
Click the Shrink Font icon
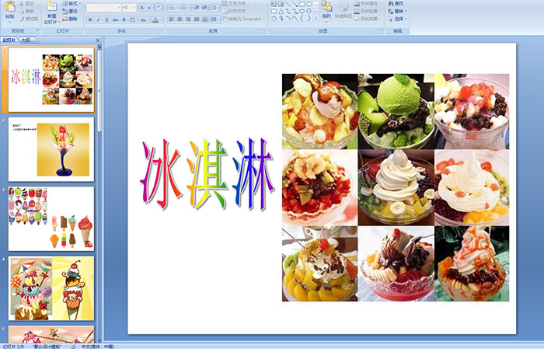coord(150,8)
